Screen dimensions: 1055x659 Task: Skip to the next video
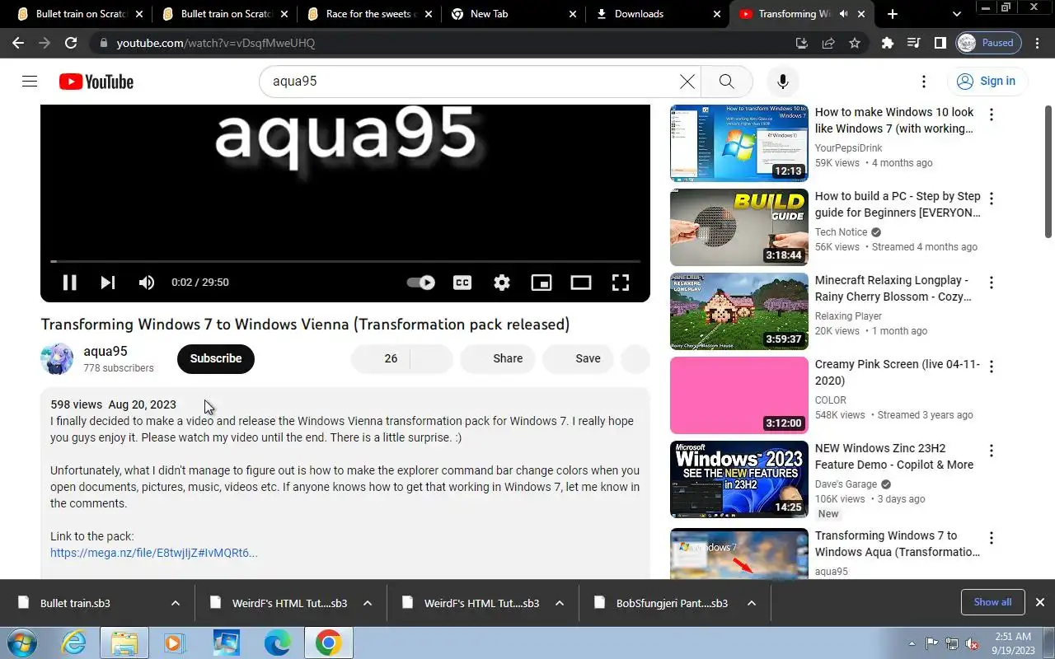(x=108, y=283)
